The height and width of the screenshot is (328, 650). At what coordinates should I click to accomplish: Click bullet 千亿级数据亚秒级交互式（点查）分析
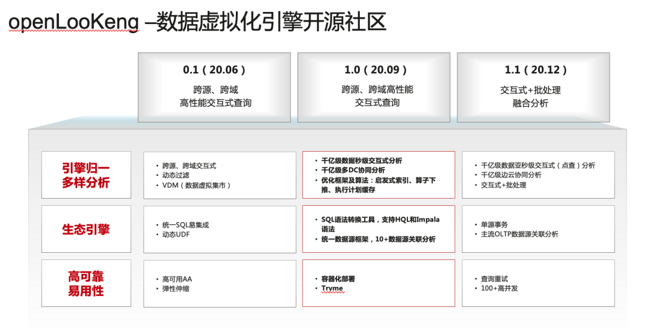(x=538, y=166)
